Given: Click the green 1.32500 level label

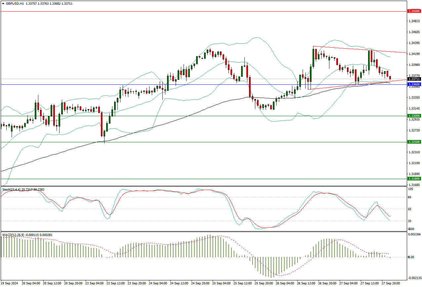Looking at the screenshot, I should click(414, 142).
